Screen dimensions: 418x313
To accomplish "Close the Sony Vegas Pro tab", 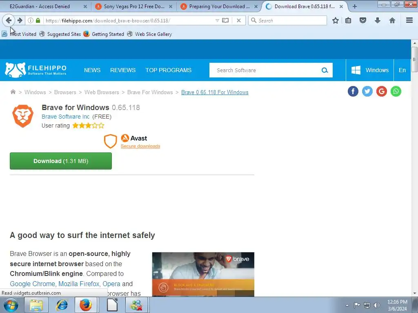I will pyautogui.click(x=171, y=7).
